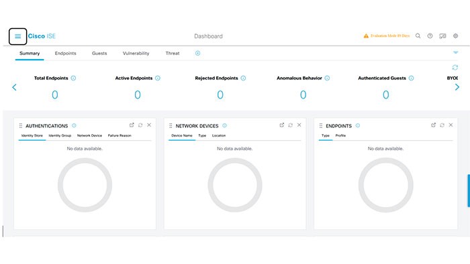470x264 pixels.
Task: Switch to the Summary tab
Action: (30, 53)
